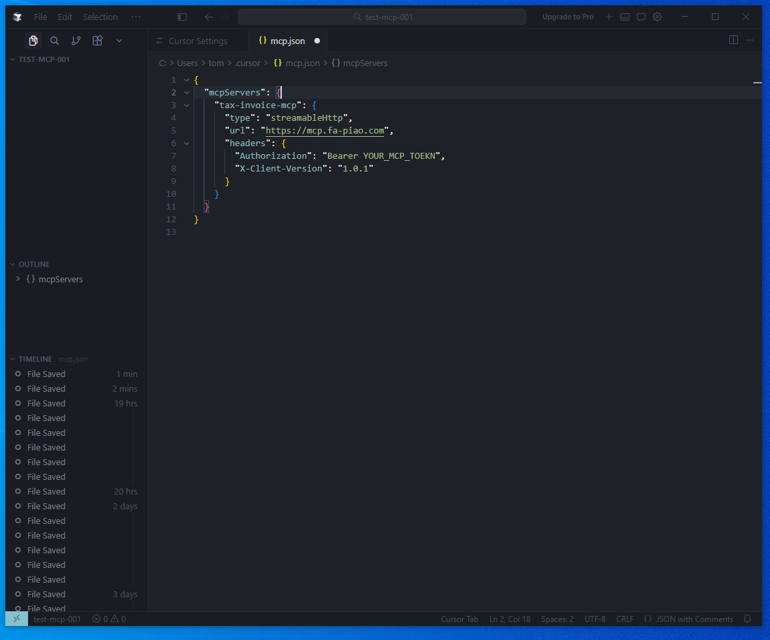The width and height of the screenshot is (770, 640).
Task: Click the "Bearer YOUR_MCP_TOEKN" string
Action: coord(381,156)
